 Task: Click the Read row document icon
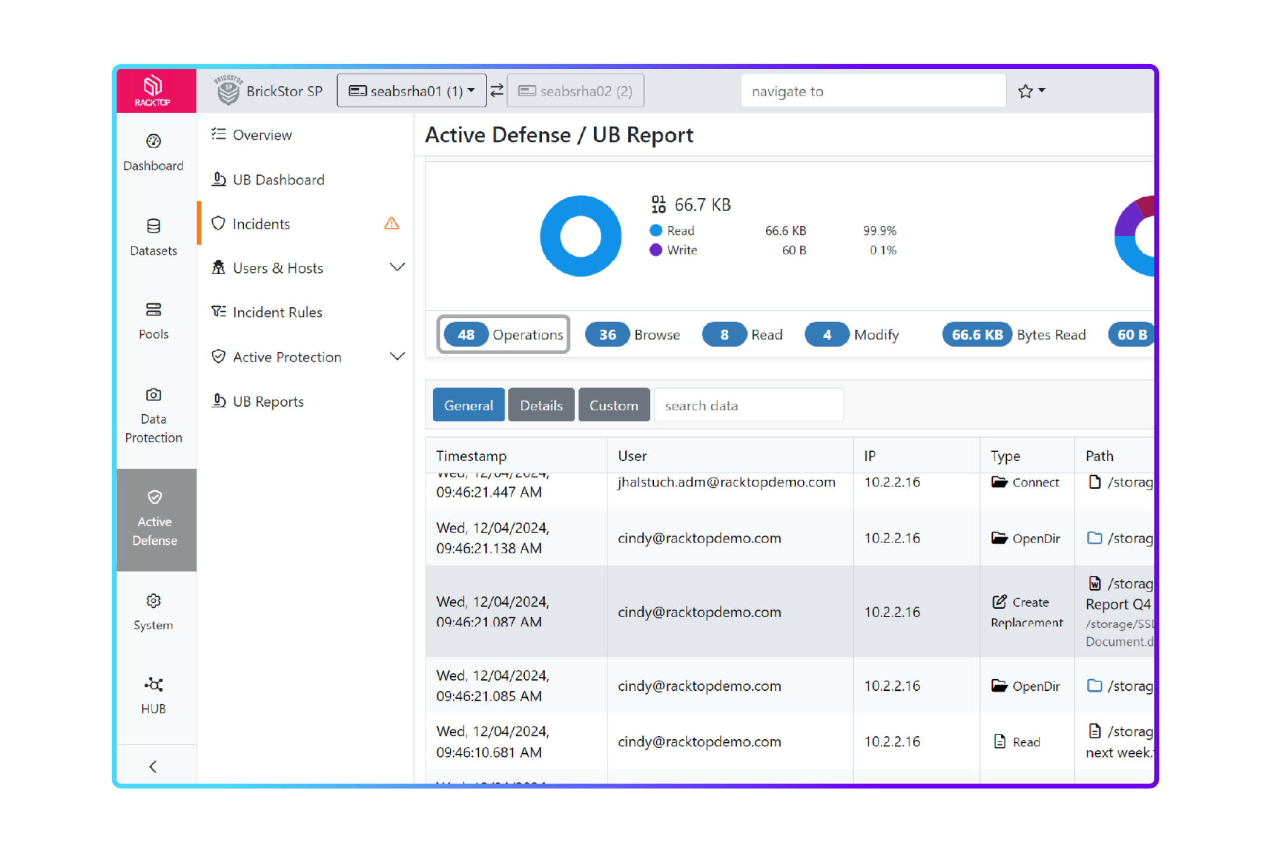(x=1000, y=742)
